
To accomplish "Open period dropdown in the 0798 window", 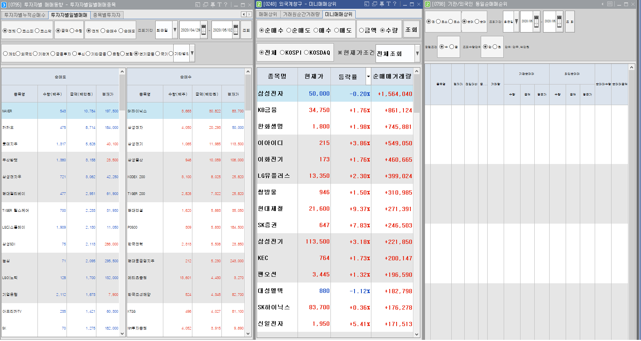I will pyautogui.click(x=516, y=22).
